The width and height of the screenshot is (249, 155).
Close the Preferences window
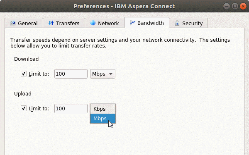243,6
